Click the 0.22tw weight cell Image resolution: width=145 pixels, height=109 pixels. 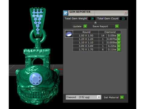point(112,46)
